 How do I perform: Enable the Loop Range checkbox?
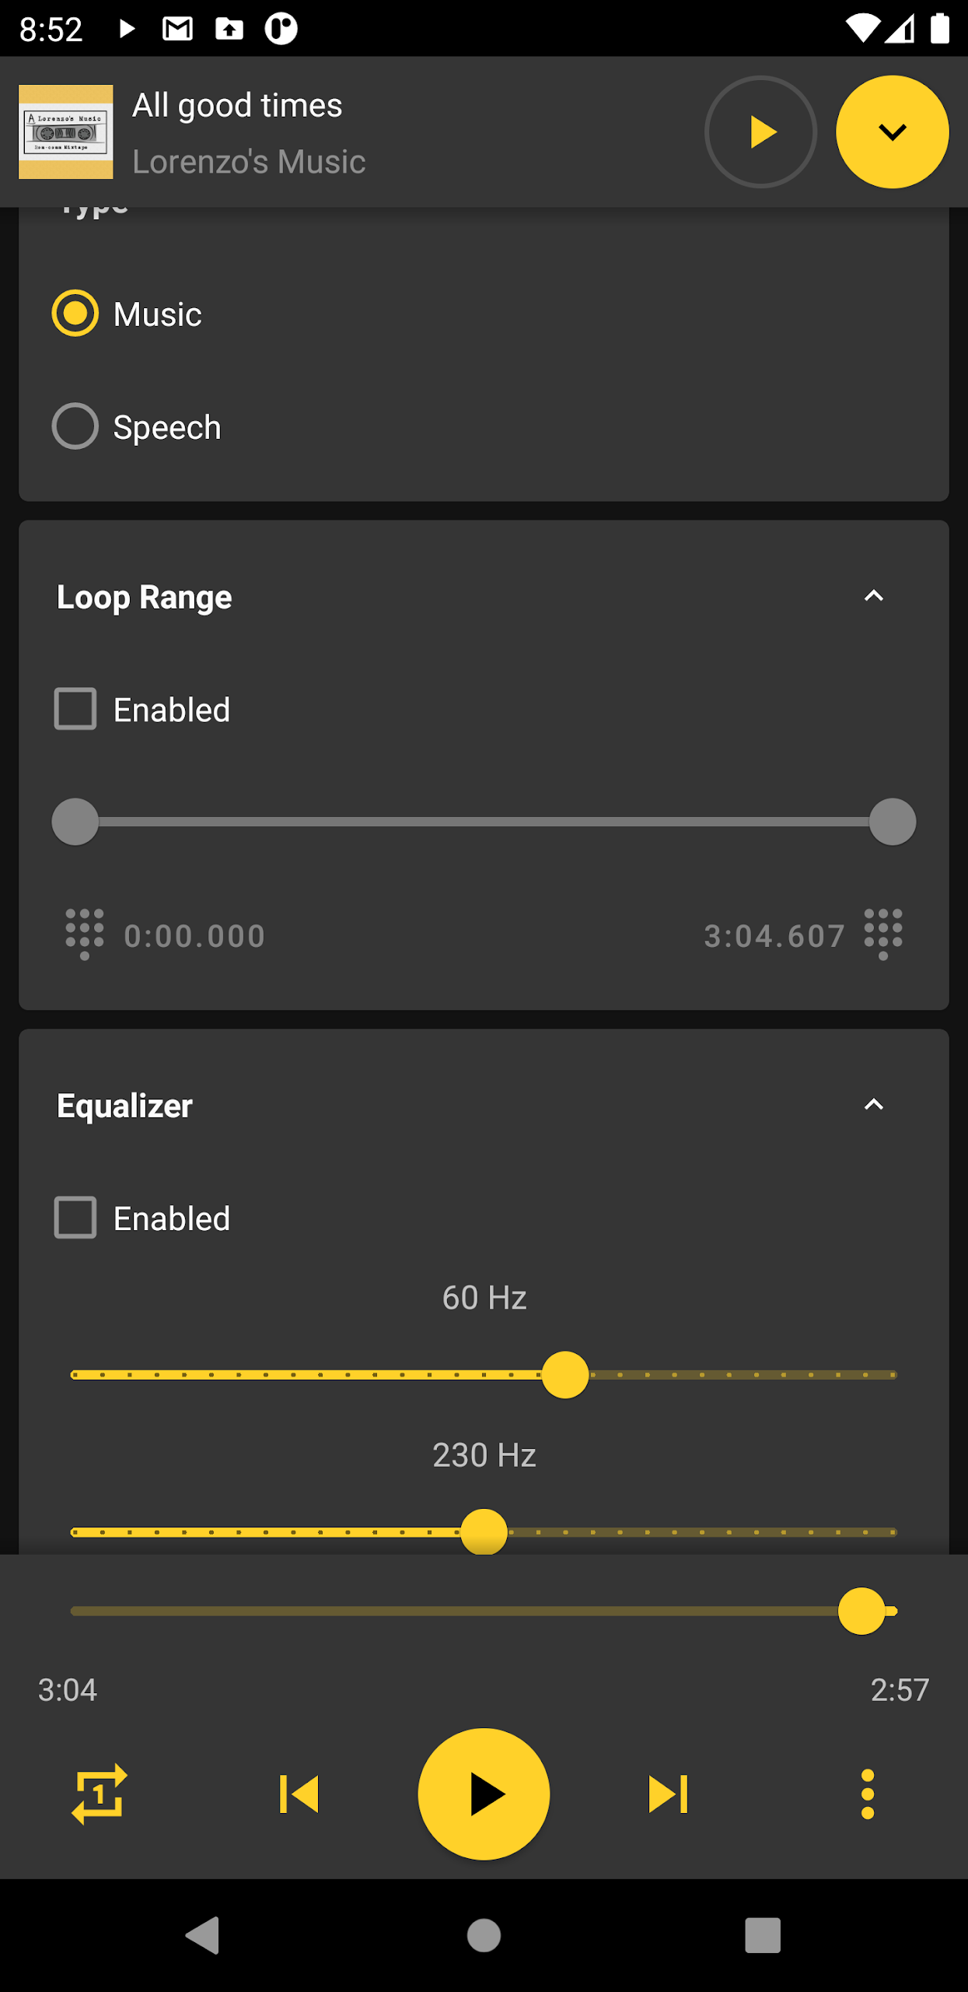(75, 709)
